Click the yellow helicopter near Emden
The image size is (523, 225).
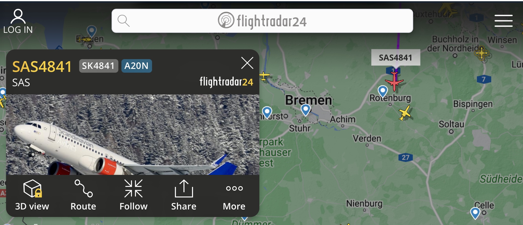tap(84, 40)
